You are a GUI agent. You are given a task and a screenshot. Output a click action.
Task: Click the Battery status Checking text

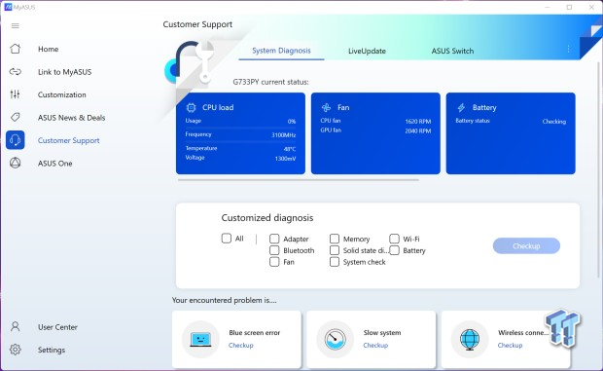(x=553, y=121)
